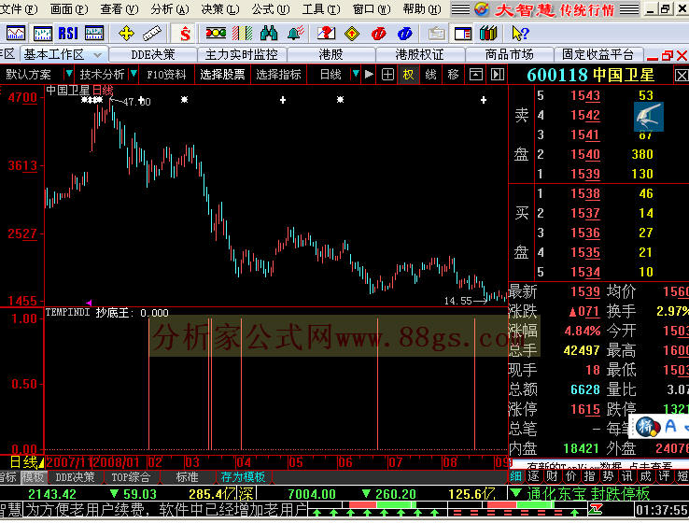
Task: Click the yellow four-way move arrow icon
Action: click(x=126, y=34)
